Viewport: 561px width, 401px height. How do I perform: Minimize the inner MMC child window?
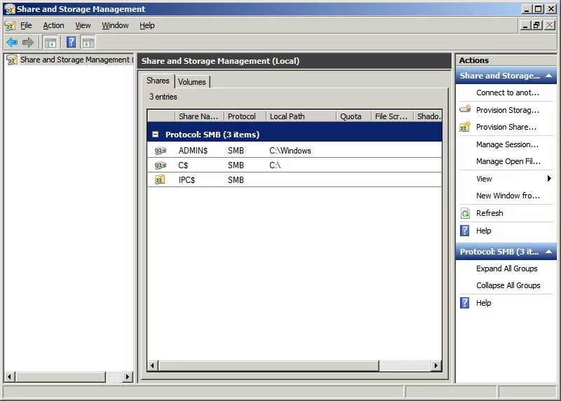pyautogui.click(x=525, y=25)
